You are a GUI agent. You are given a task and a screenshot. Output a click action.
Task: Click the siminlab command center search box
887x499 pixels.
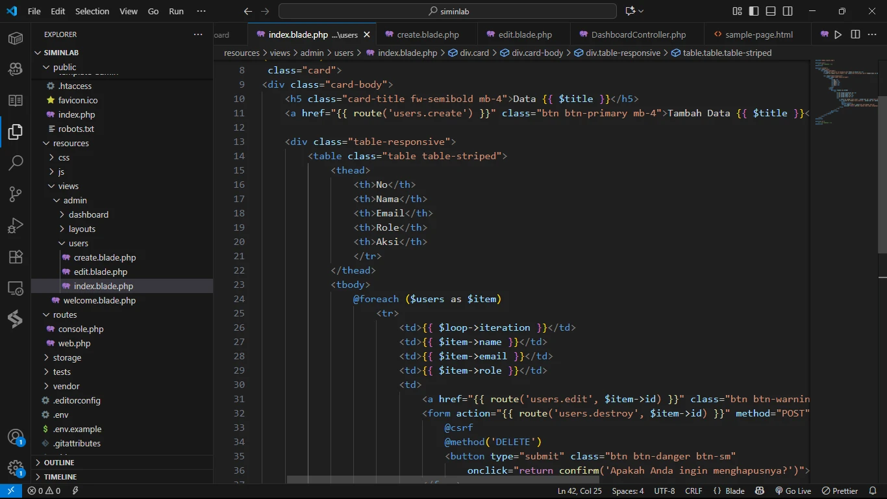point(447,11)
